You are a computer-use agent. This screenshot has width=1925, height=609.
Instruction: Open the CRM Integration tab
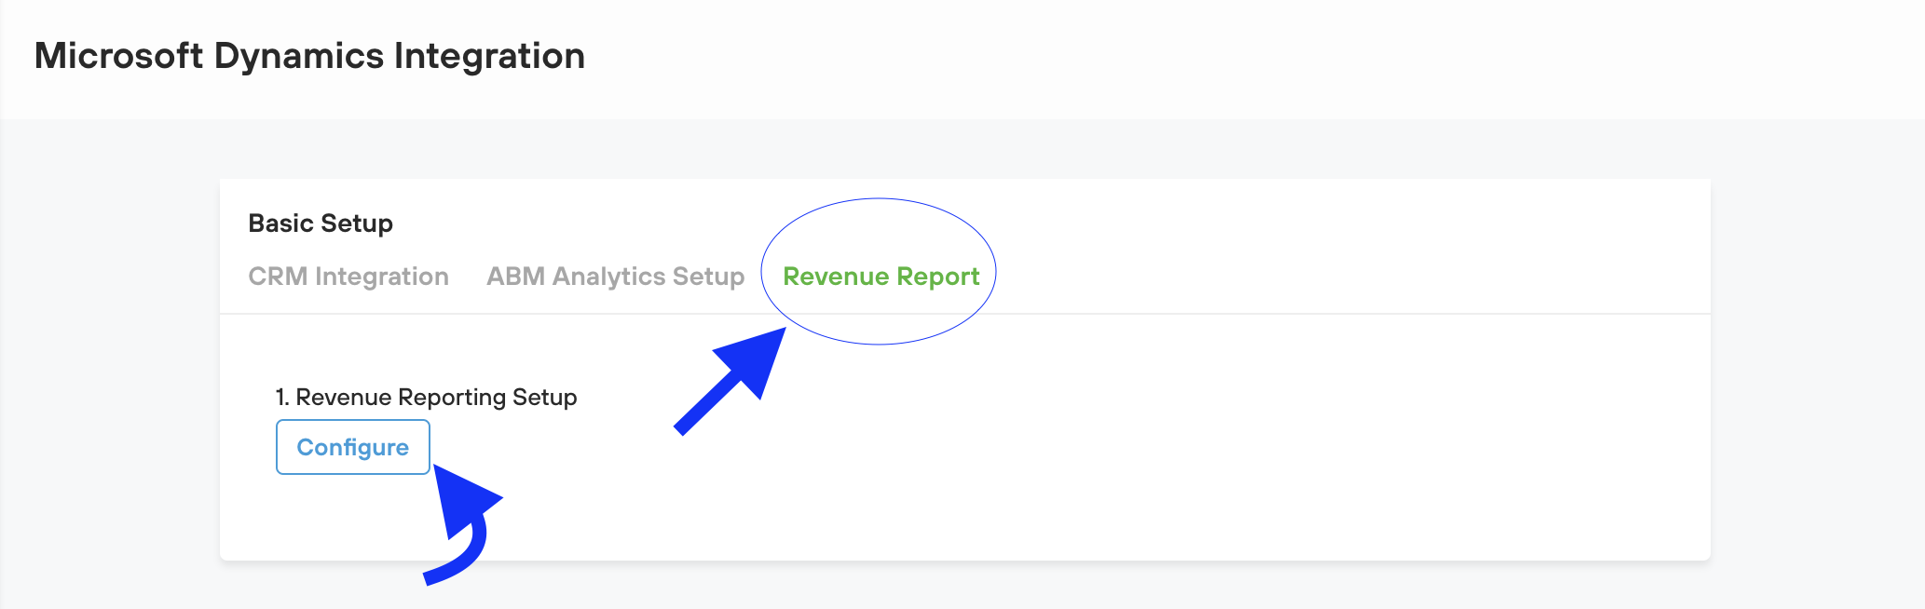coord(348,277)
